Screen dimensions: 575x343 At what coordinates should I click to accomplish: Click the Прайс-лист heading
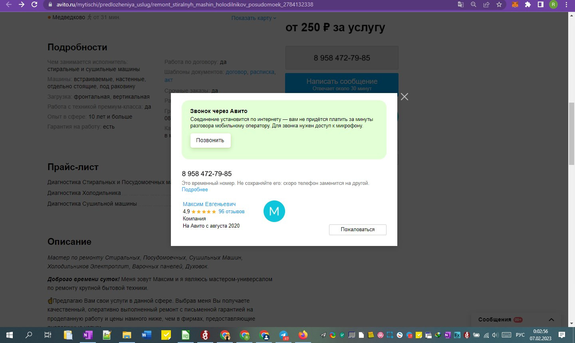73,167
